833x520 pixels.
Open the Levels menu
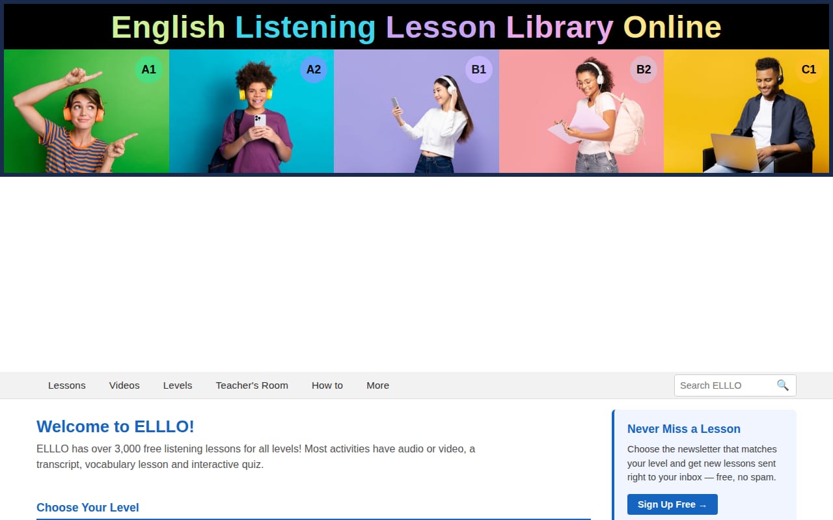click(x=178, y=385)
